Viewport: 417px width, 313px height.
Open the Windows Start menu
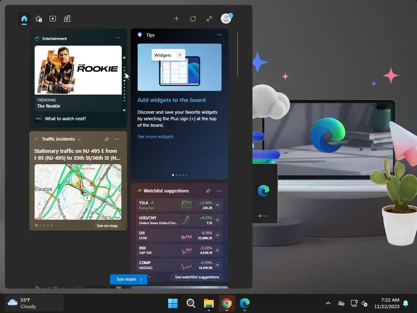173,303
